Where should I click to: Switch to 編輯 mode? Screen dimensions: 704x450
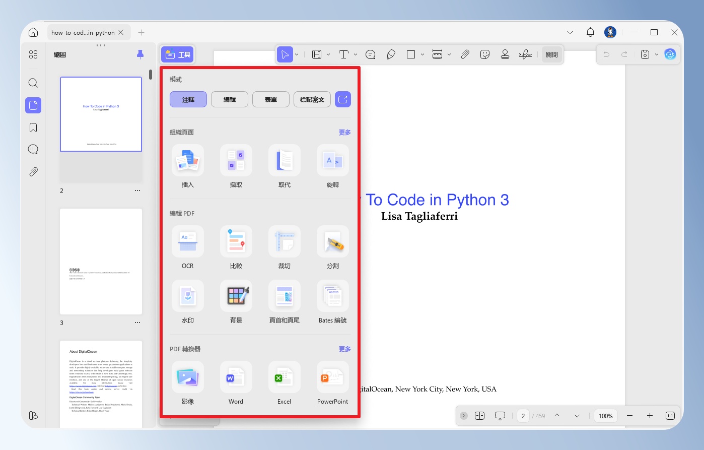coord(230,99)
